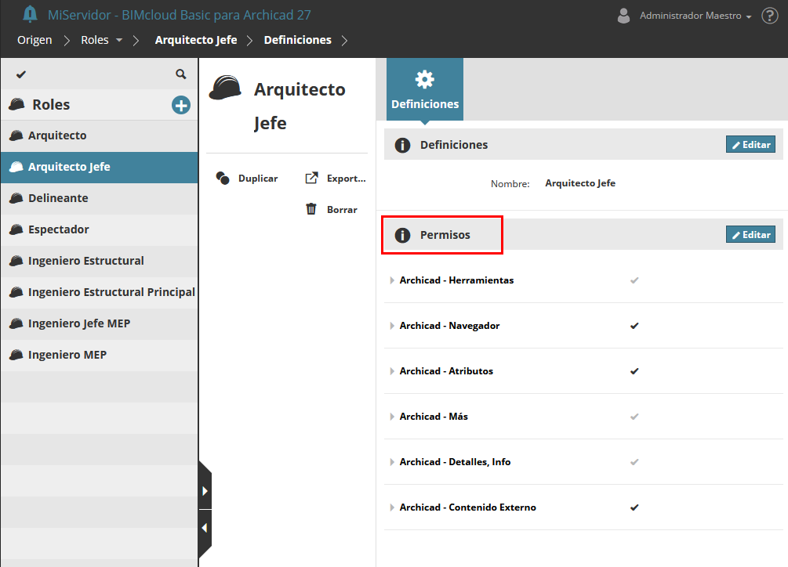
Task: Click the MiServidor BIMcloud Basic title
Action: (180, 15)
